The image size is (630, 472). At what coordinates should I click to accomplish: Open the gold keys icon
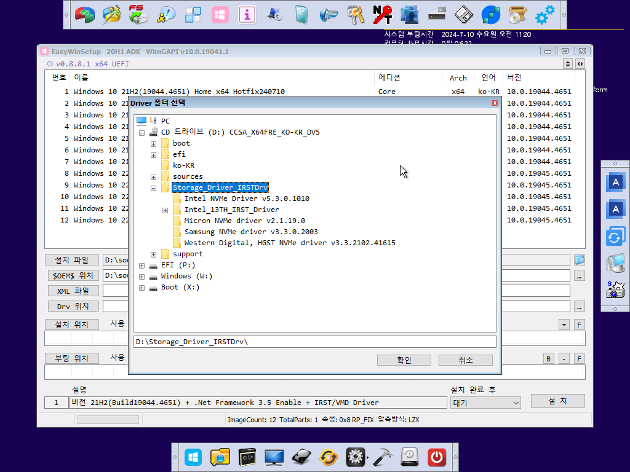click(355, 15)
